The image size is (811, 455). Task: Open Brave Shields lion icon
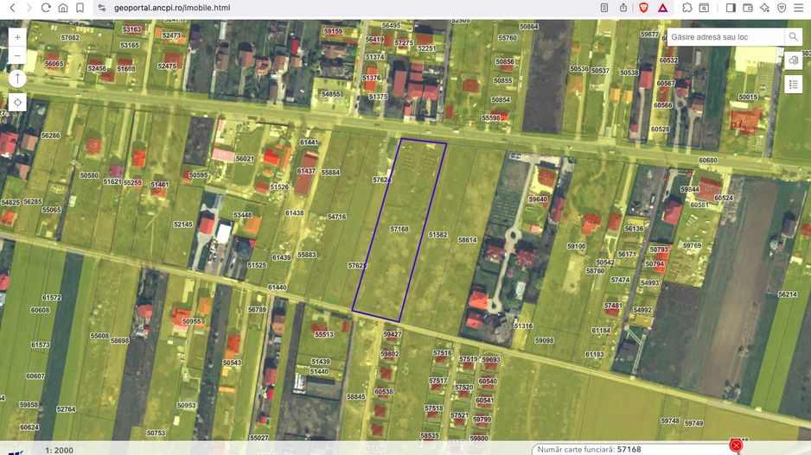[x=643, y=8]
